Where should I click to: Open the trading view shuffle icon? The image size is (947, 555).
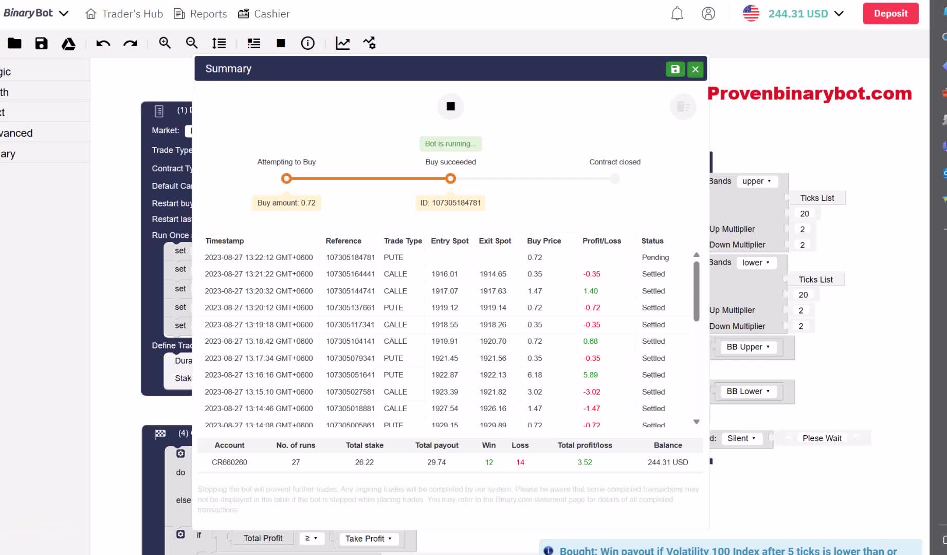(x=369, y=43)
